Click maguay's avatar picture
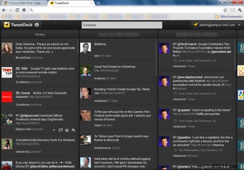Viewport: 244px width, 170px height. point(86,70)
